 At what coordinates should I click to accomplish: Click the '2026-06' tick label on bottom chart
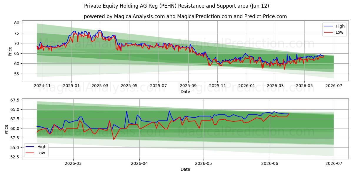coord(270,163)
